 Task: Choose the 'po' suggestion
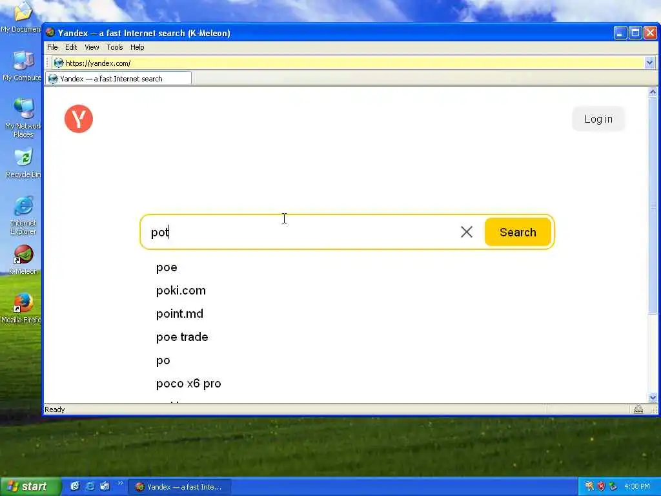point(163,360)
